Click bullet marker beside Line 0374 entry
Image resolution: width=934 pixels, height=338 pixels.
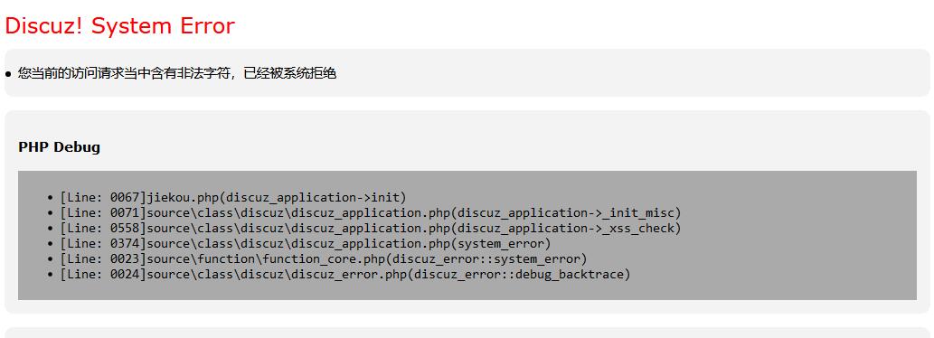[x=50, y=244]
